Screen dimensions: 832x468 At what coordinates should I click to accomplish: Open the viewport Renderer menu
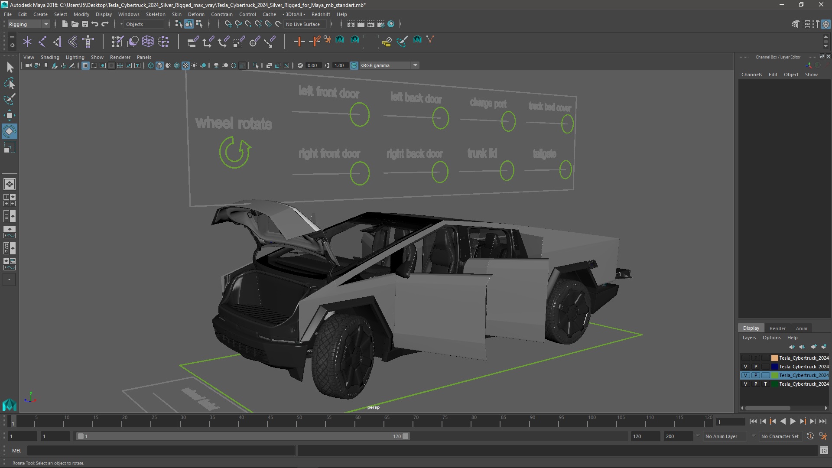pos(120,57)
